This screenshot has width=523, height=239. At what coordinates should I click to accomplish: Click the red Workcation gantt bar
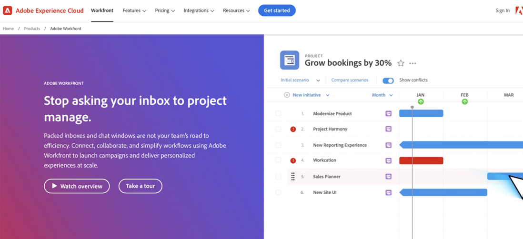421,160
